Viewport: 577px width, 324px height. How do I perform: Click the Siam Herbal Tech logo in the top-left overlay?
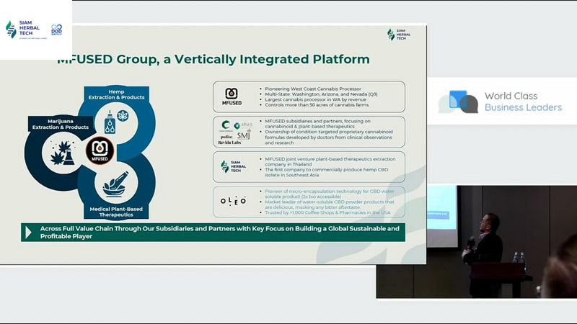point(26,30)
